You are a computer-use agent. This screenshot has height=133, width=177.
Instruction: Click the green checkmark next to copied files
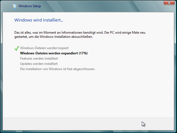[x=17, y=48]
